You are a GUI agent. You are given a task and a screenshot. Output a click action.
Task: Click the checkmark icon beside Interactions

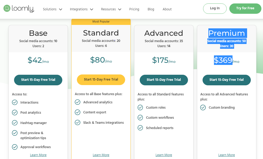pos(15,102)
